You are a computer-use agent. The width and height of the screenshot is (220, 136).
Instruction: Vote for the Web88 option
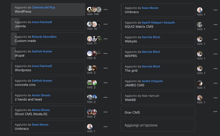(x=158, y=98)
